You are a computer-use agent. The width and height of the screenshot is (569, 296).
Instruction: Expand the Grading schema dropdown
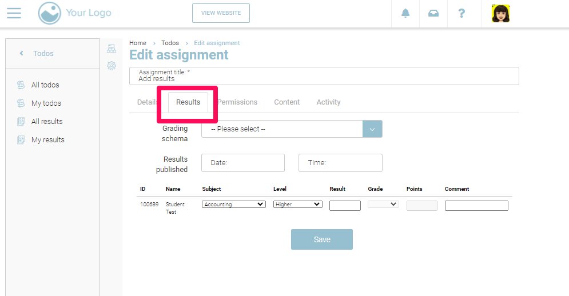point(372,129)
